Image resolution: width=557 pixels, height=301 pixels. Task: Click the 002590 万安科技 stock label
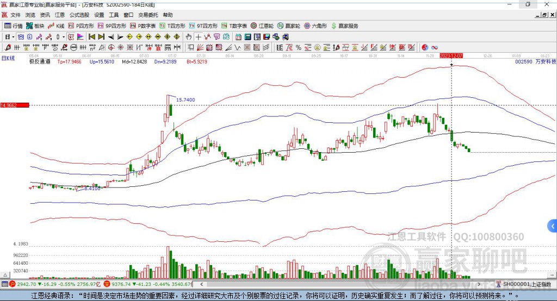536,61
